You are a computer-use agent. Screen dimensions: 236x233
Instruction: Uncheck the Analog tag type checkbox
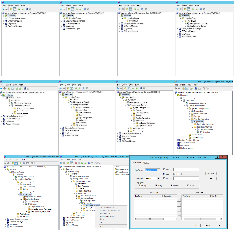139,185
